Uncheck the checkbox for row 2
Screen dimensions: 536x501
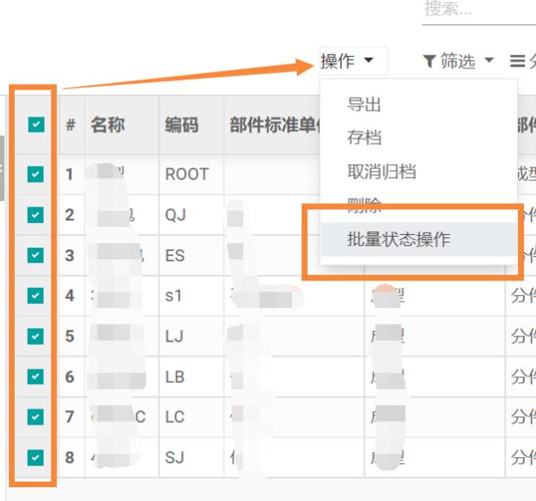coord(36,215)
